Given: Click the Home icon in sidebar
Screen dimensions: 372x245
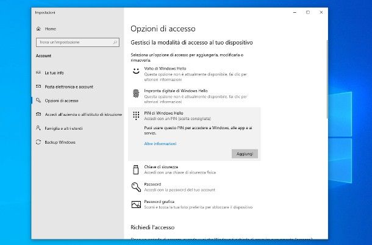Looking at the screenshot, I should 38,29.
